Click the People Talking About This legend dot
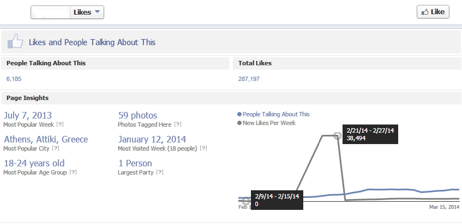The width and height of the screenshot is (462, 224). tap(240, 115)
